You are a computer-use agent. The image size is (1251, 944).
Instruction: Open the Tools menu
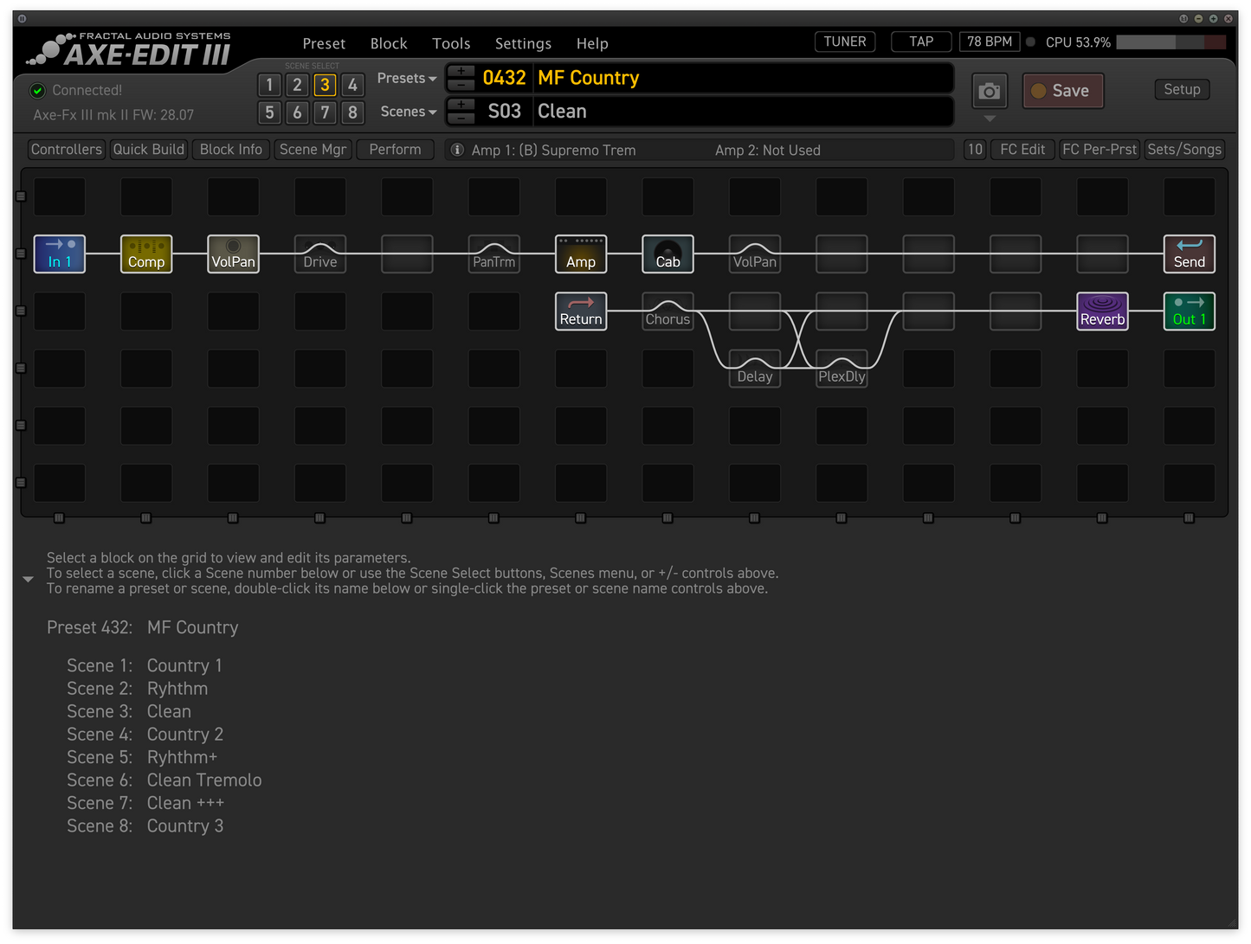click(451, 43)
